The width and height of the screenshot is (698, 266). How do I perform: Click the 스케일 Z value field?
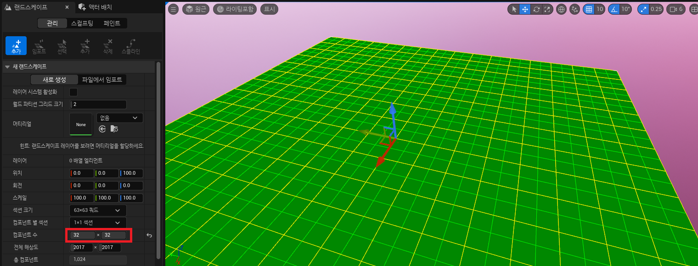[x=131, y=198]
